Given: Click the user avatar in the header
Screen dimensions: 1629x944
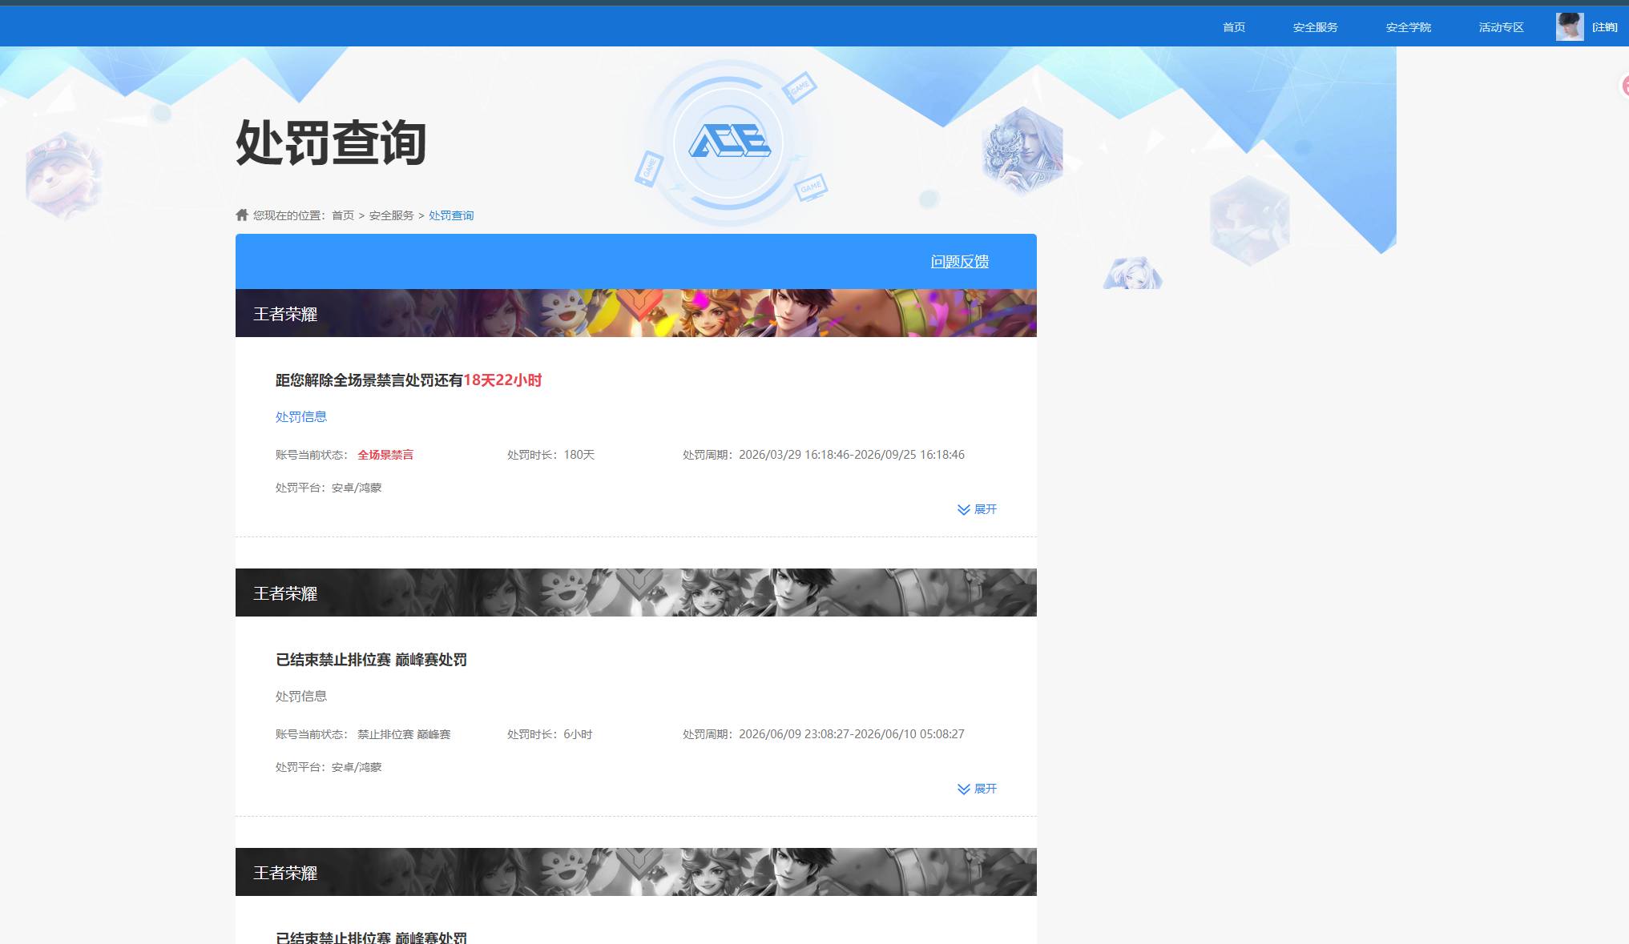Looking at the screenshot, I should [1570, 26].
